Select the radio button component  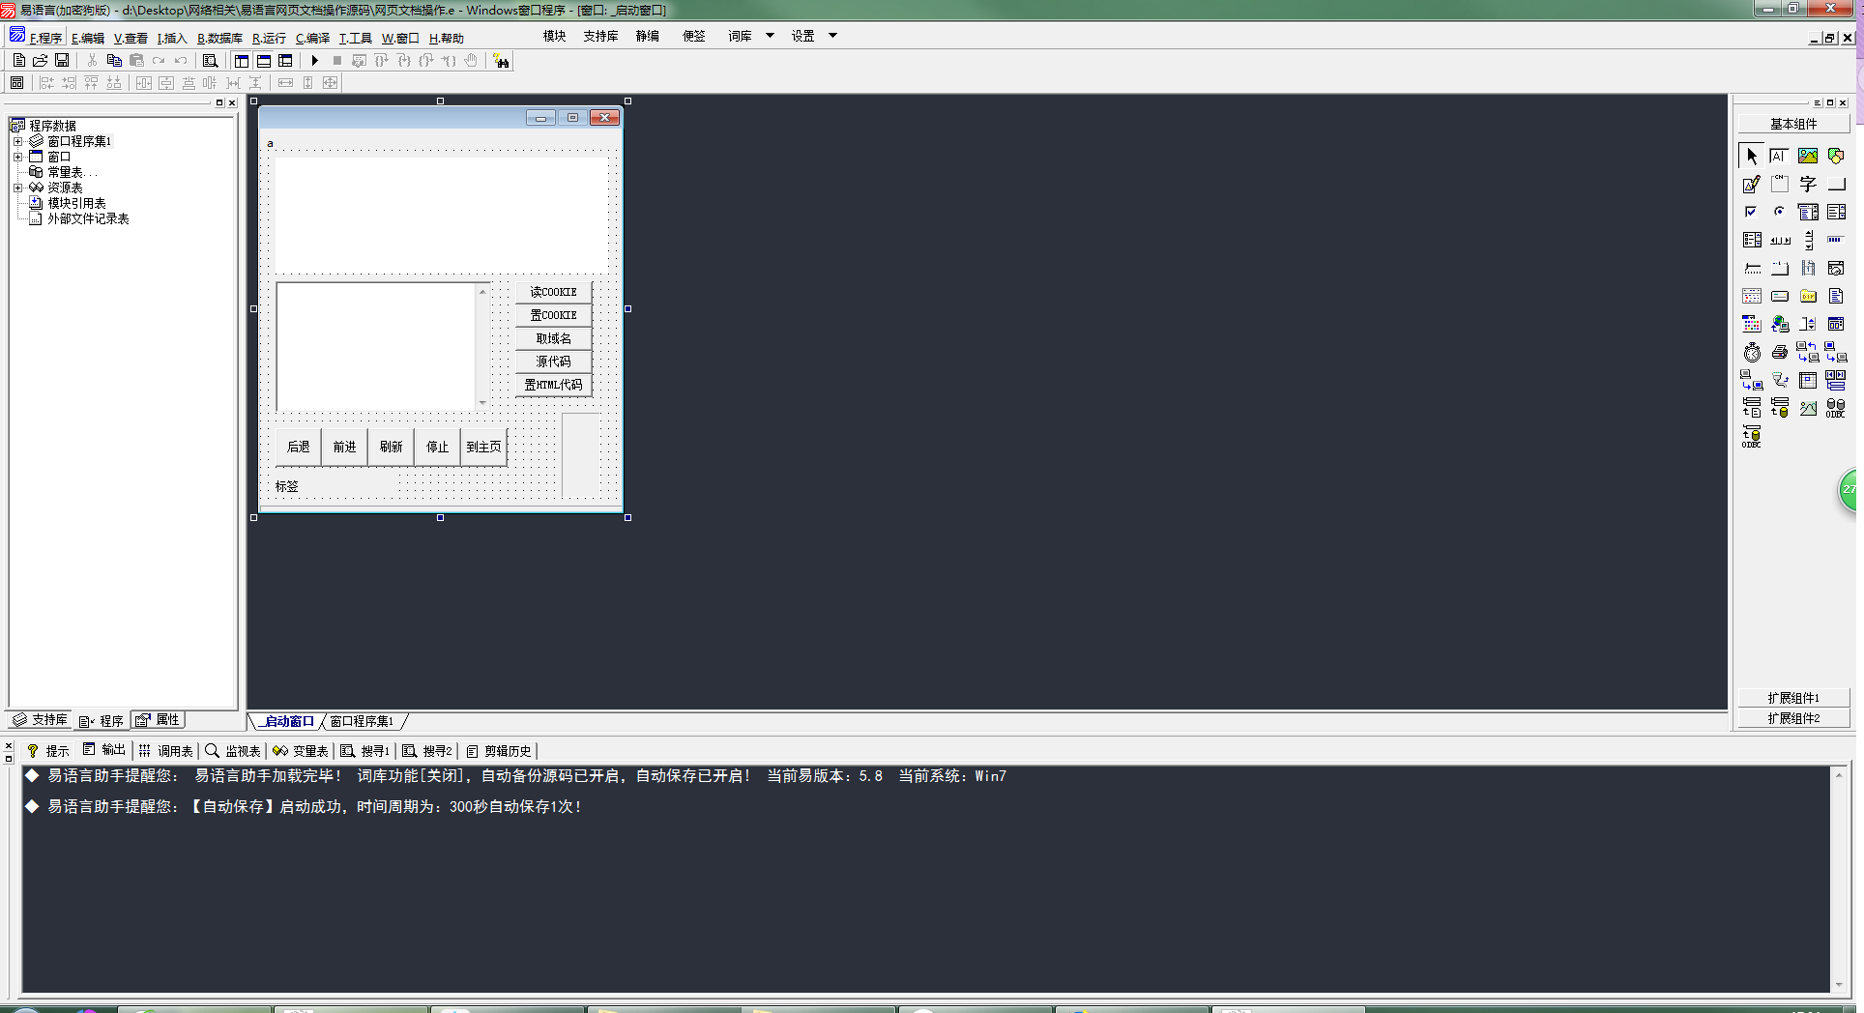point(1779,212)
